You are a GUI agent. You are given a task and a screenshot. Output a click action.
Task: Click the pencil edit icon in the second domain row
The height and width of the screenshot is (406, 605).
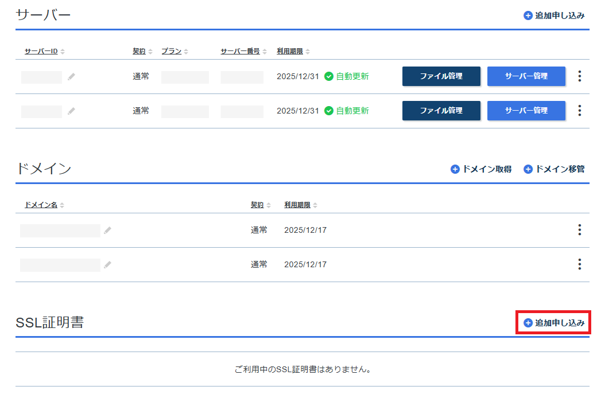108,264
